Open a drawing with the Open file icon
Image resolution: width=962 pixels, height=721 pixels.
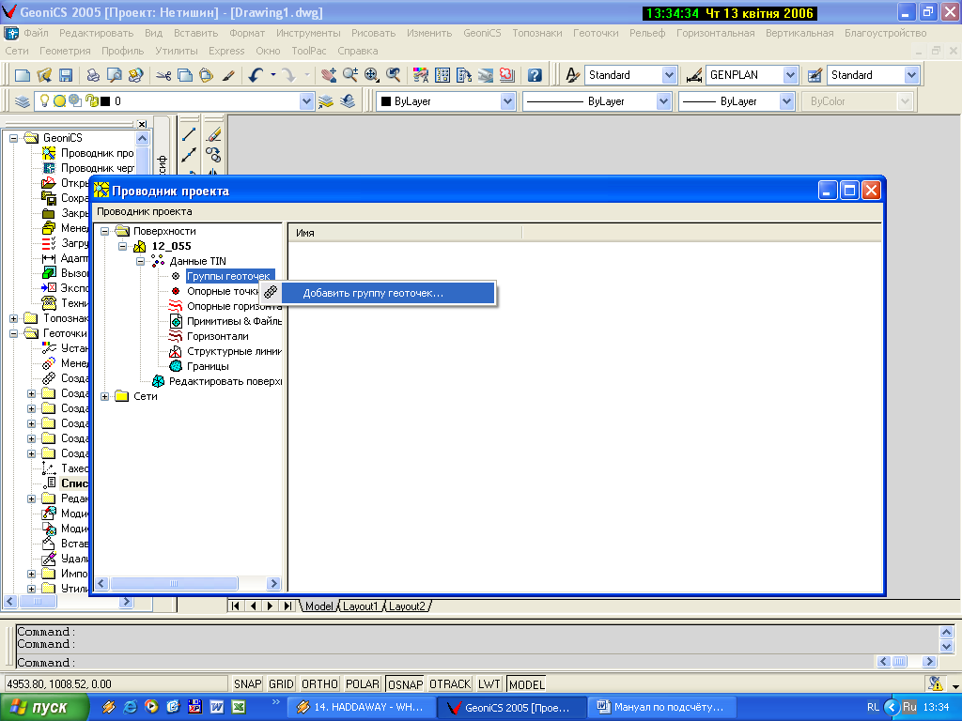tap(44, 75)
